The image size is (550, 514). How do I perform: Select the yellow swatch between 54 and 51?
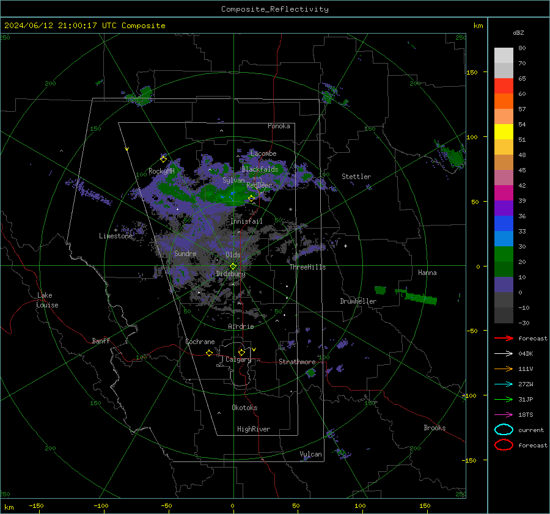(x=504, y=132)
